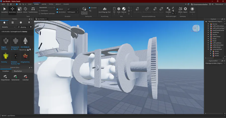Toggle the Drehen snapping checkbox
This screenshot has height=118, width=226.
coord(57,9)
